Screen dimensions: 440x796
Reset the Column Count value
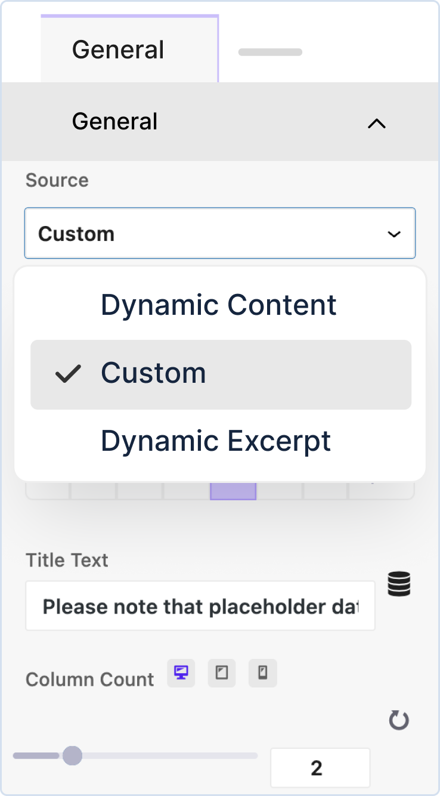pos(399,721)
